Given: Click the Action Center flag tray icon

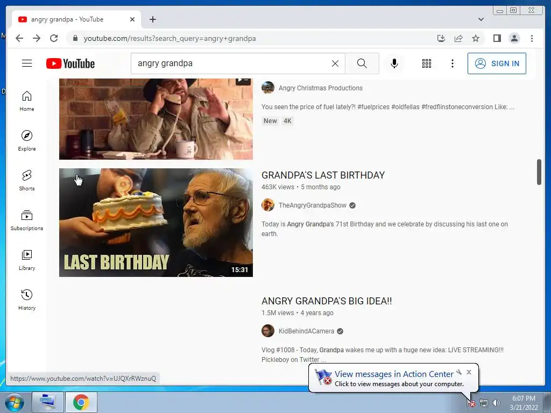Looking at the screenshot, I should 471,403.
